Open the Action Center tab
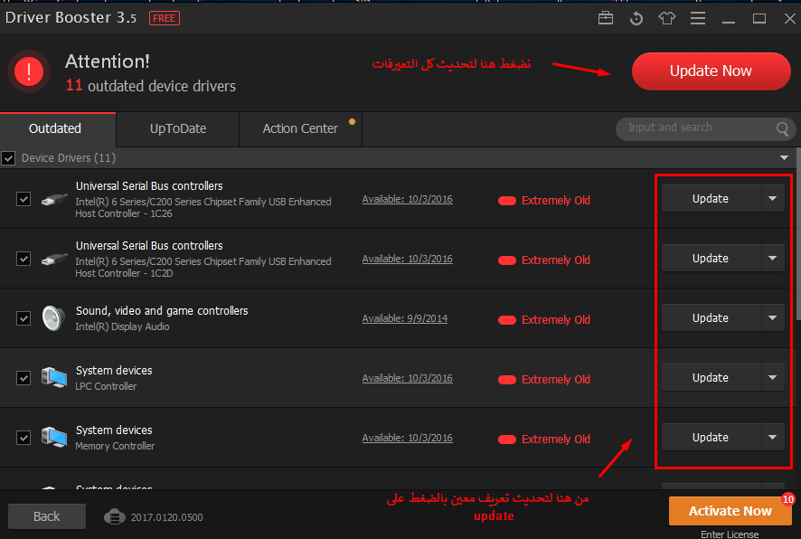This screenshot has width=801, height=539. [x=300, y=128]
